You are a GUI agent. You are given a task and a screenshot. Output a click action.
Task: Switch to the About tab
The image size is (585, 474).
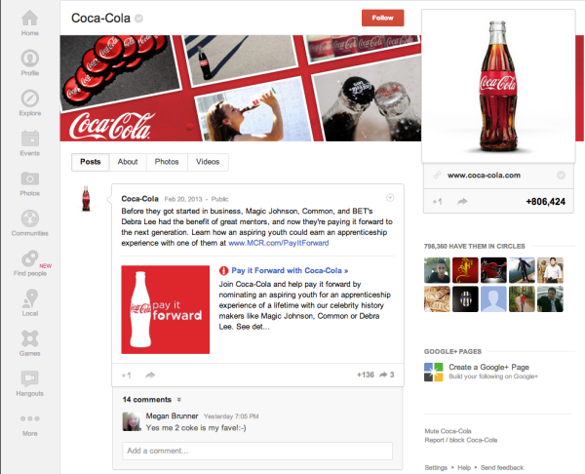click(128, 162)
